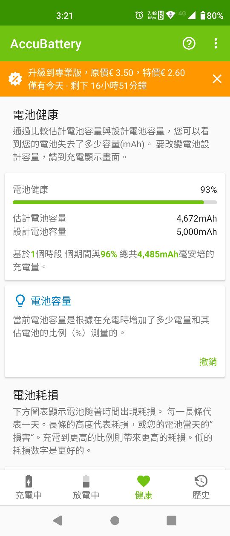Dismiss the orange upgrade promo banner
Screen dimensions: 230x536
(x=217, y=79)
